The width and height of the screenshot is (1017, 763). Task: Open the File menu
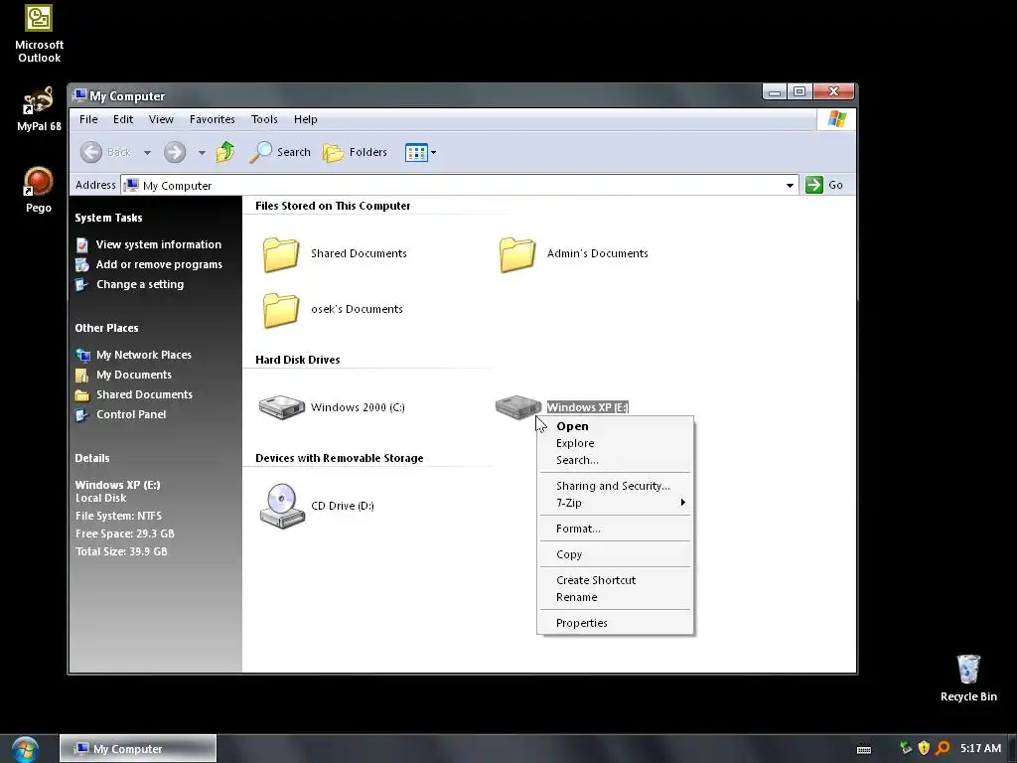pyautogui.click(x=88, y=119)
